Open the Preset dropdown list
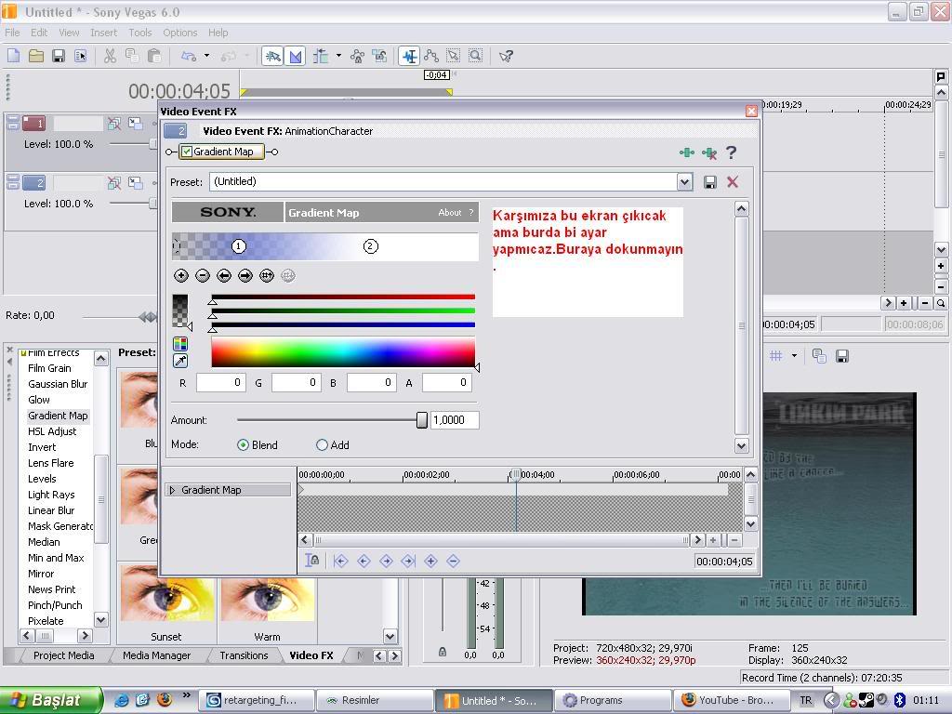Viewport: 952px width, 714px height. (685, 181)
